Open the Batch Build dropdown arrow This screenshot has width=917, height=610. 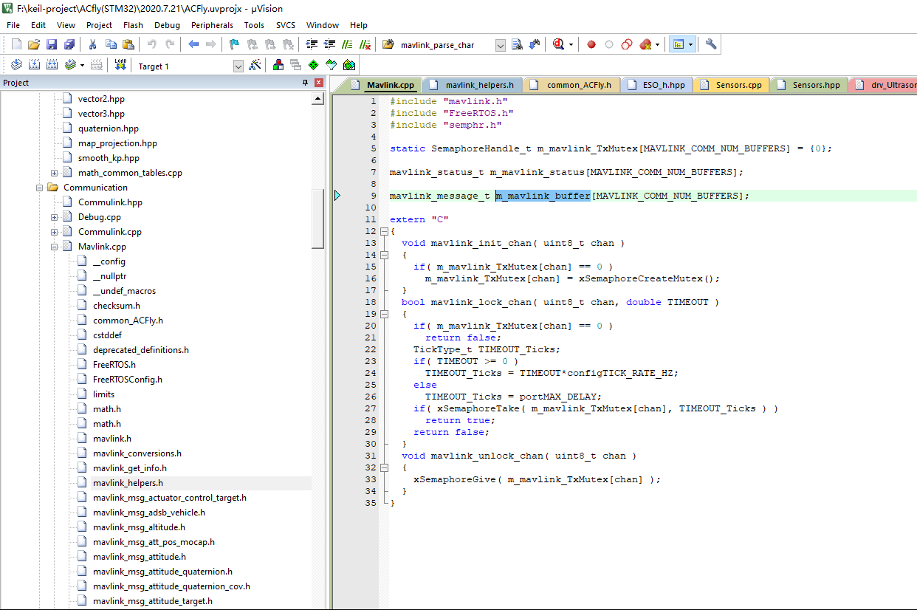coord(82,65)
